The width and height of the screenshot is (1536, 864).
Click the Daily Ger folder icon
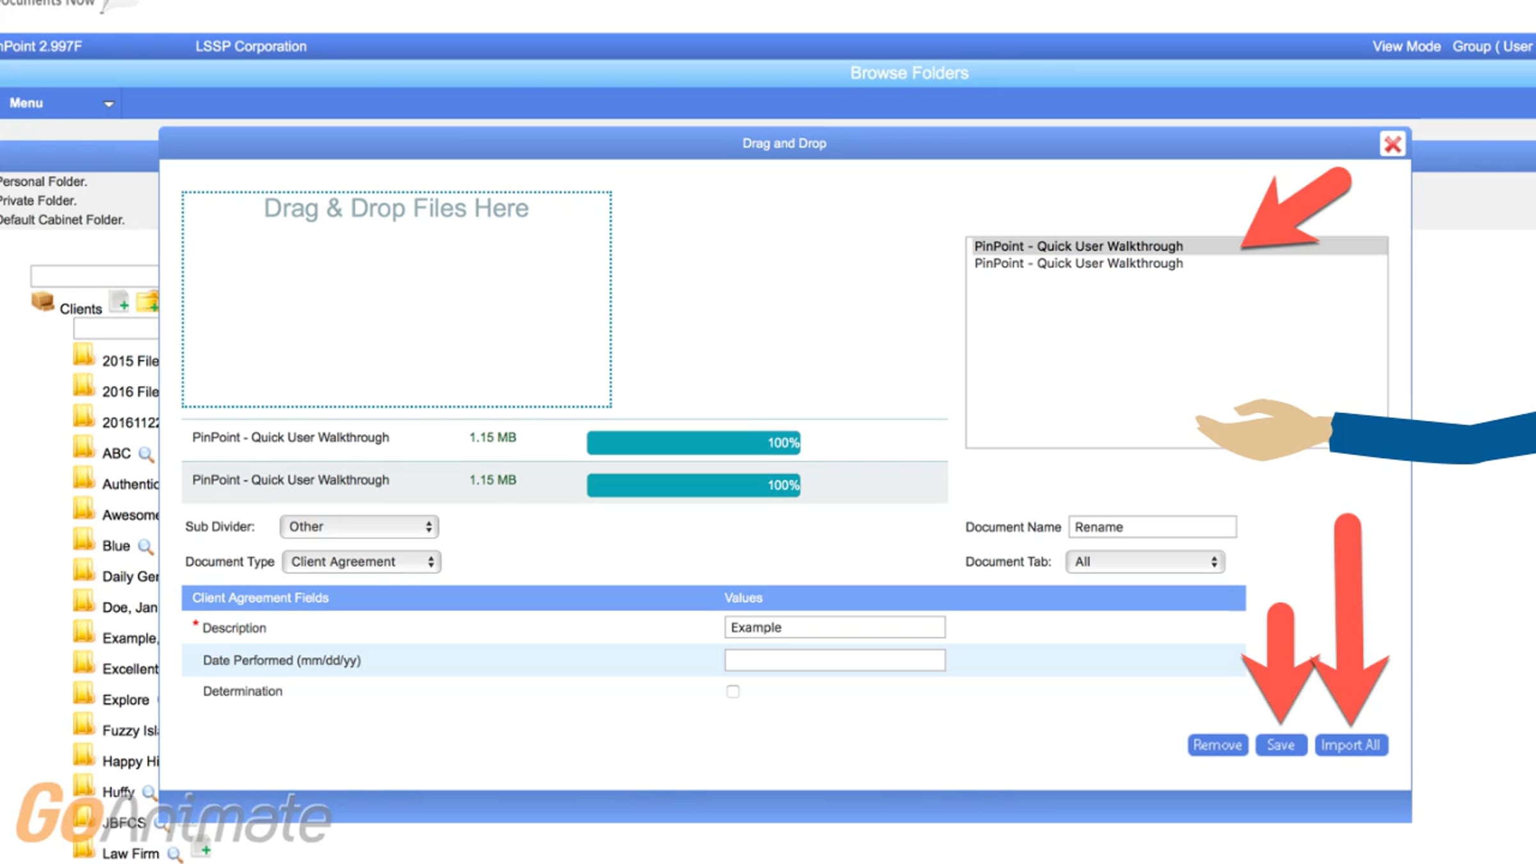pyautogui.click(x=83, y=570)
